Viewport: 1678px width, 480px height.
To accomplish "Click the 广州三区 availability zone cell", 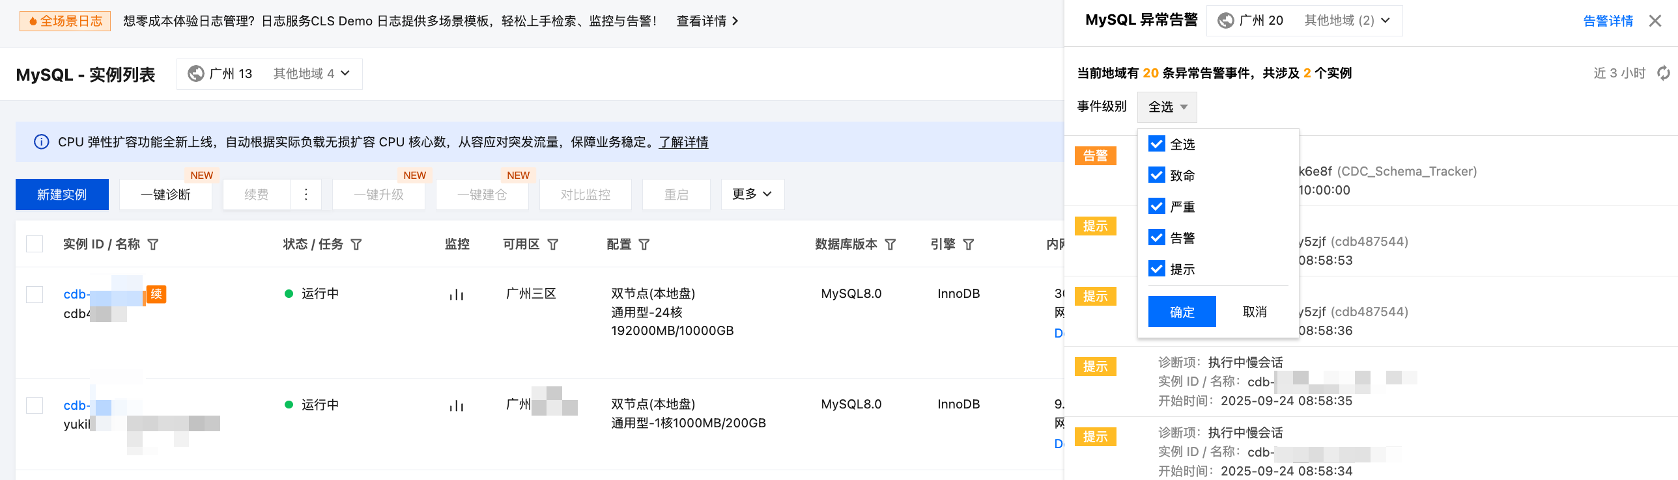I will [531, 293].
